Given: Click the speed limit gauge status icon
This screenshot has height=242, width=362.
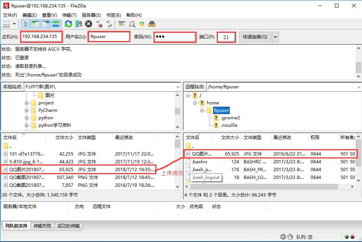Looking at the screenshot, I should coord(290,237).
